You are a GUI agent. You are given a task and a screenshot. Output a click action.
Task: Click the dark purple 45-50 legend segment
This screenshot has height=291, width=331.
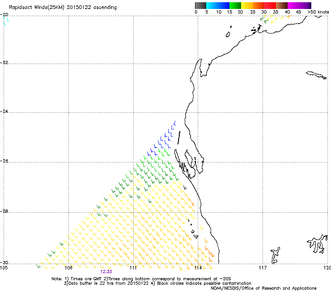coord(305,5)
